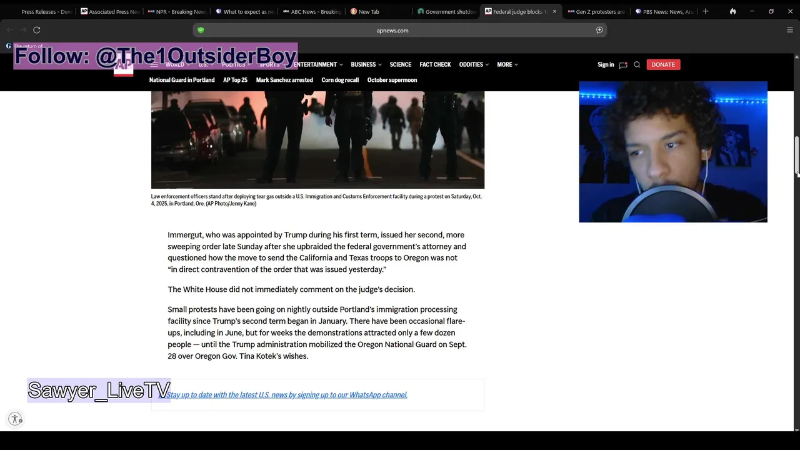800x450 pixels.
Task: Click the vertical page scrollbar thumb
Action: 796,155
